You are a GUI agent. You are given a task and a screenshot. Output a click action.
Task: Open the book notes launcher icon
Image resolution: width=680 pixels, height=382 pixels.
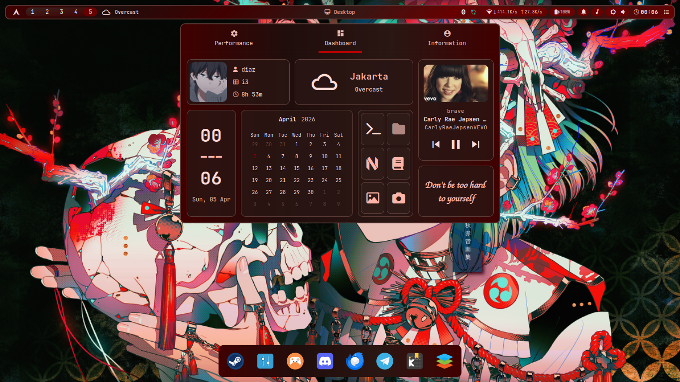coord(399,164)
